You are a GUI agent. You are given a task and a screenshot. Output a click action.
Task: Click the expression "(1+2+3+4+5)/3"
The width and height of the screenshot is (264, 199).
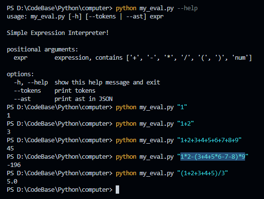(203, 173)
